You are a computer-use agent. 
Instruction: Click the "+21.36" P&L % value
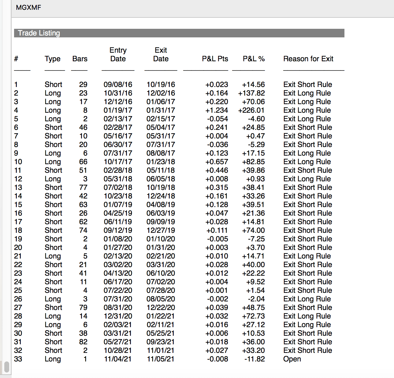coord(253,213)
